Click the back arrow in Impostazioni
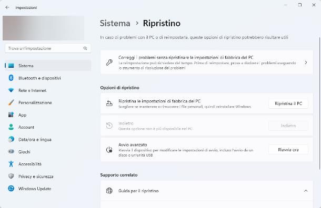This screenshot has width=321, height=208. 7,7
